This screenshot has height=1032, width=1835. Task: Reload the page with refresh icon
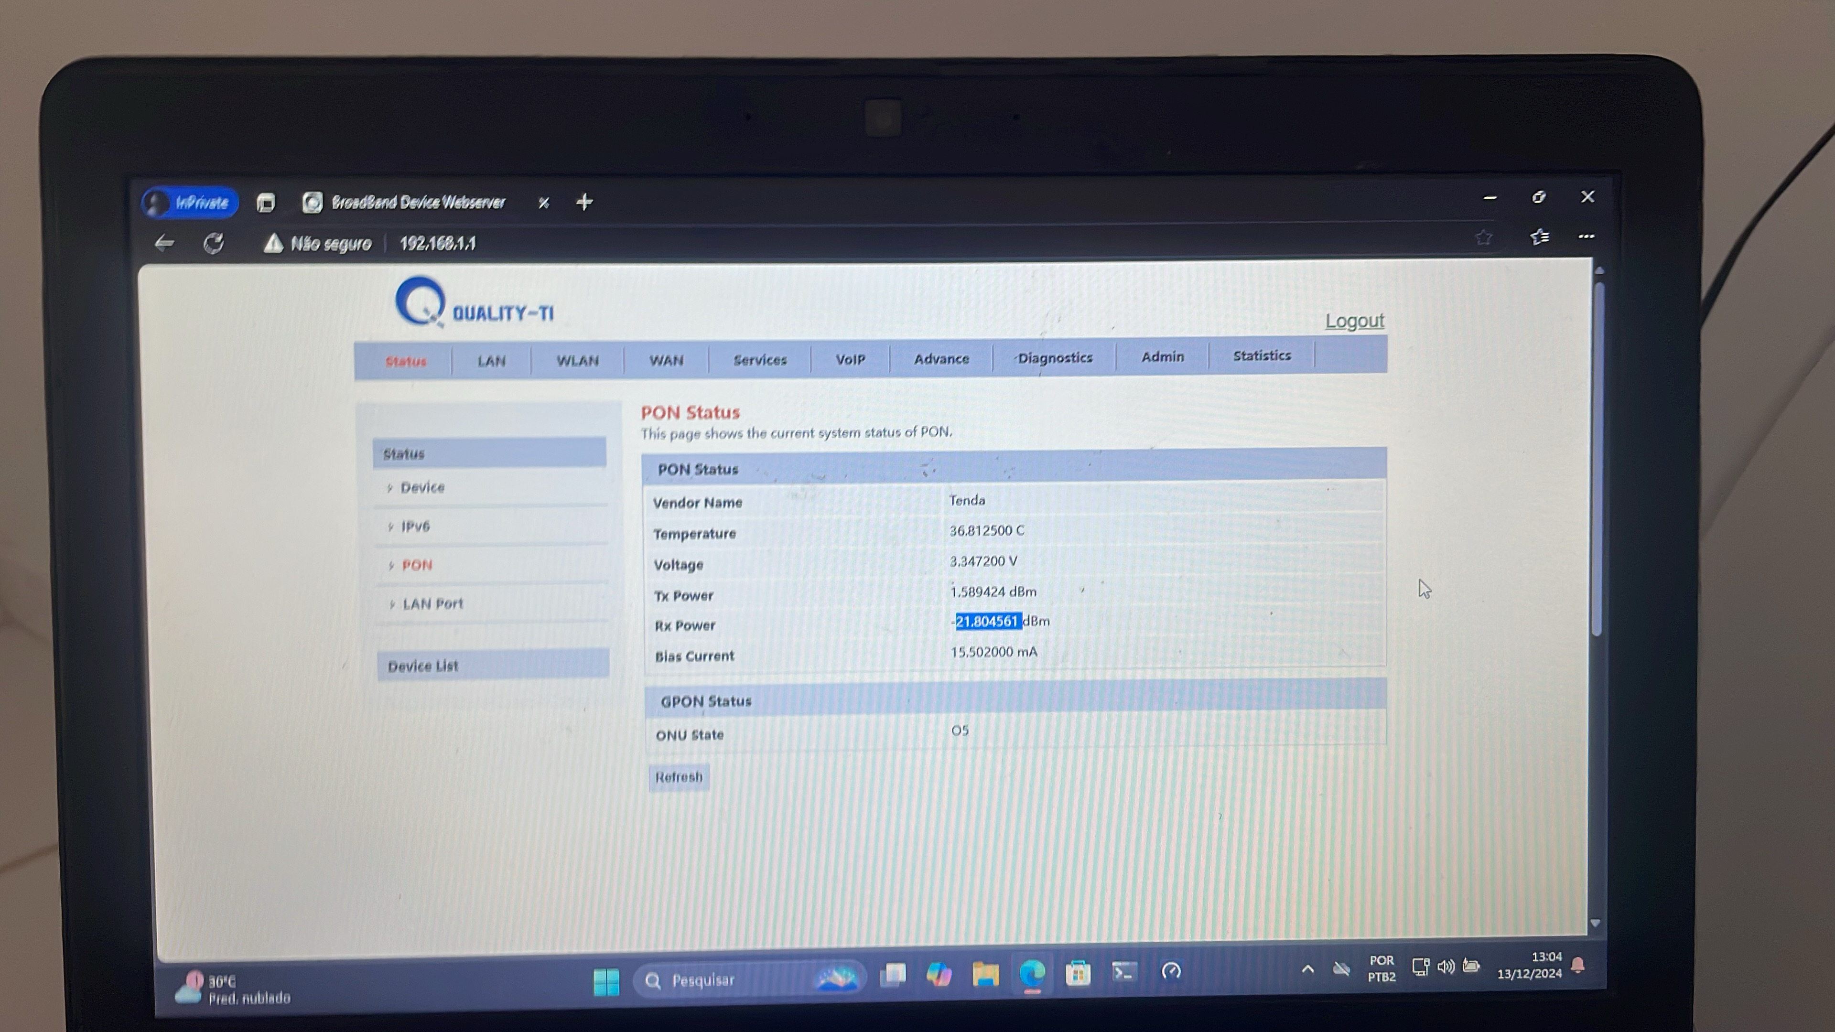tap(213, 243)
